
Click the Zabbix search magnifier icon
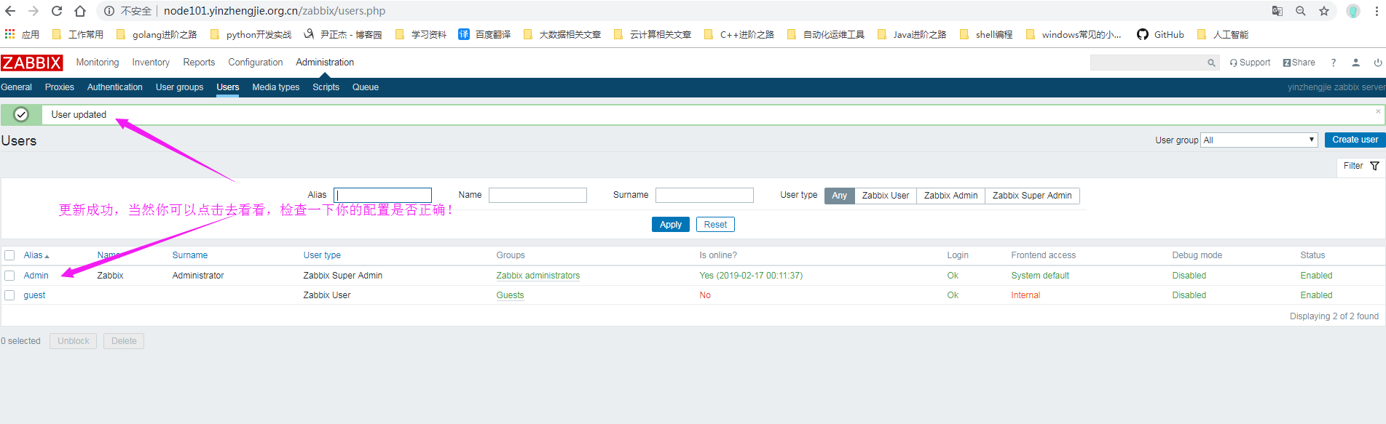tap(1211, 63)
